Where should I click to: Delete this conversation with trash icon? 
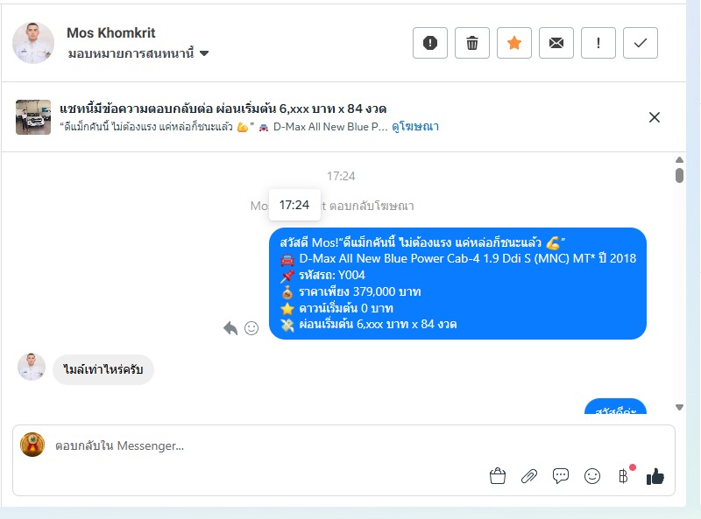(472, 43)
